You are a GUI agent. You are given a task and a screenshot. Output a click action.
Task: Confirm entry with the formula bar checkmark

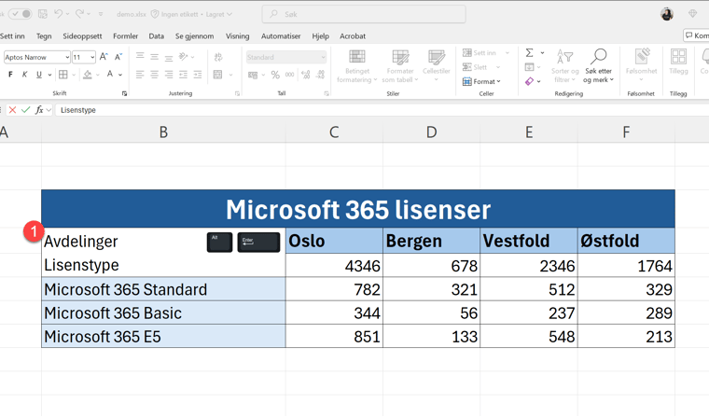point(26,110)
